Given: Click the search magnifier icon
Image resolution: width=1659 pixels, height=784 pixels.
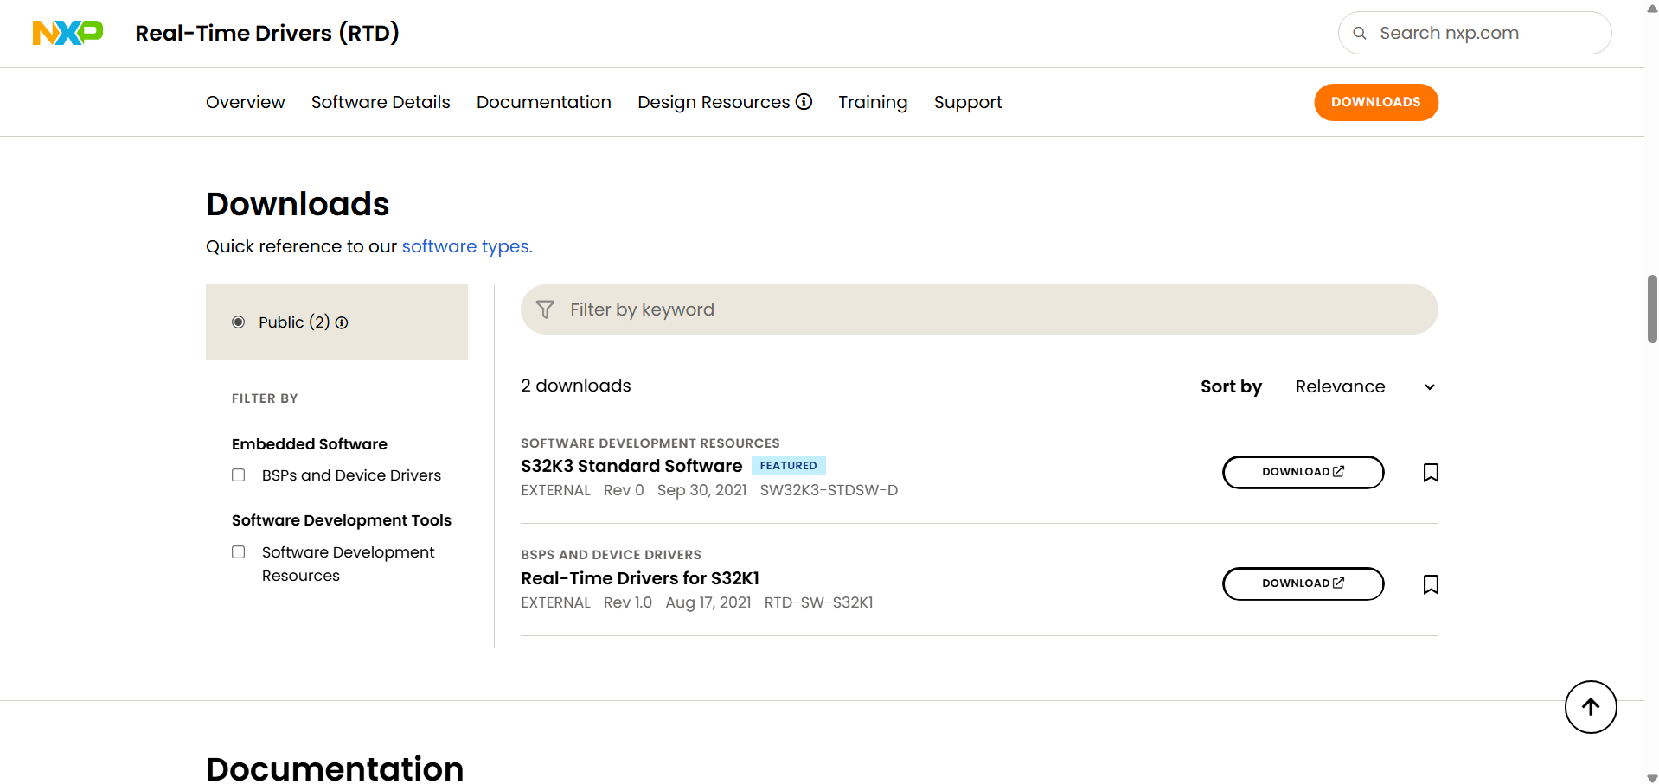Looking at the screenshot, I should click(x=1360, y=33).
